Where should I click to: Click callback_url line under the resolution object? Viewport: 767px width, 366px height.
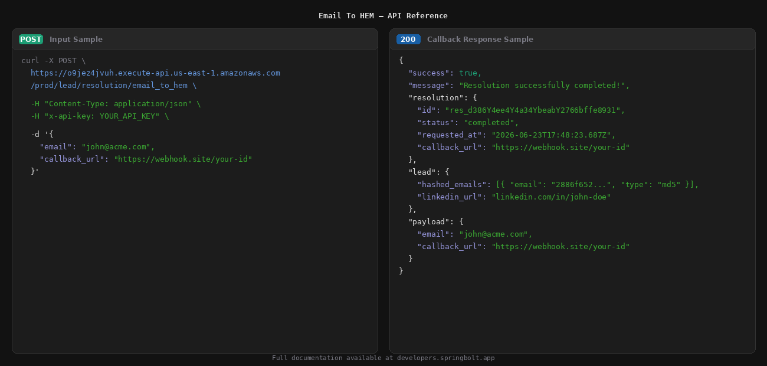(523, 148)
